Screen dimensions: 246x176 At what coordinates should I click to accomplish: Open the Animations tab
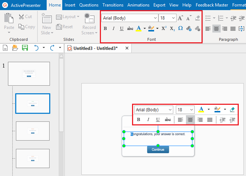click(138, 5)
